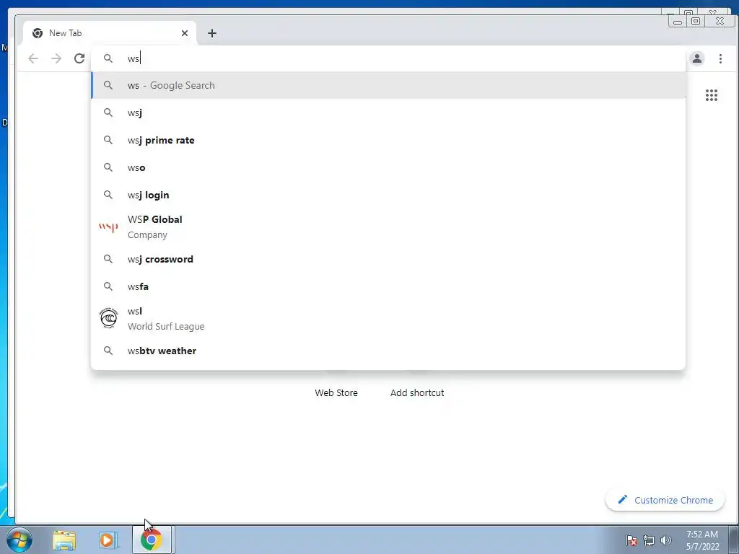Screen dimensions: 739x554
Task: Select the New Tab tab
Action: [x=110, y=33]
